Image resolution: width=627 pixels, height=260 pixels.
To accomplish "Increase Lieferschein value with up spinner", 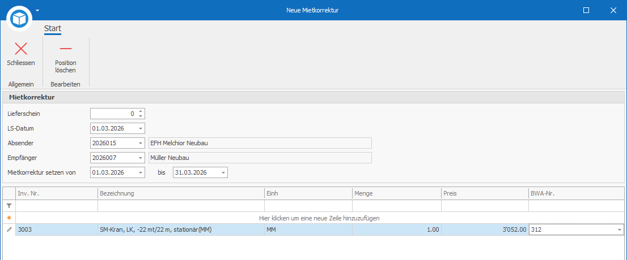I will pyautogui.click(x=141, y=111).
